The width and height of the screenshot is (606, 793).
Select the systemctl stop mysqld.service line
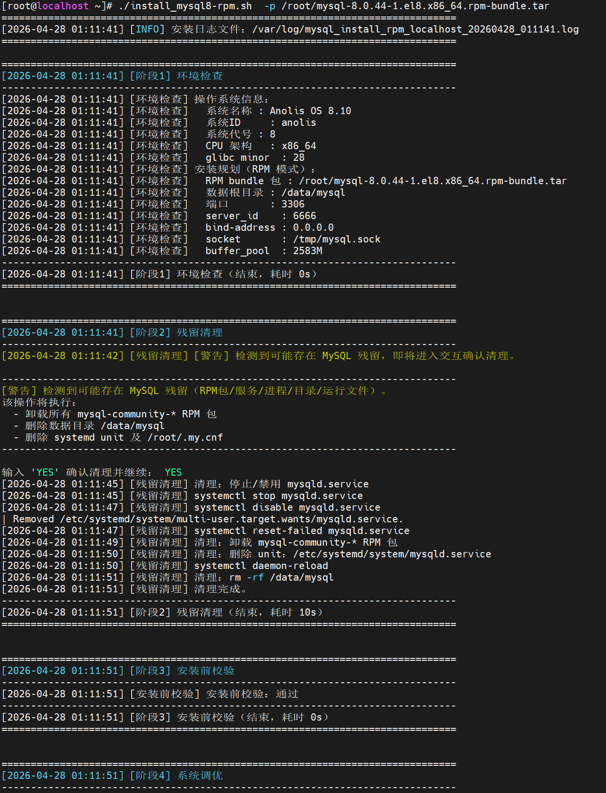(x=182, y=496)
